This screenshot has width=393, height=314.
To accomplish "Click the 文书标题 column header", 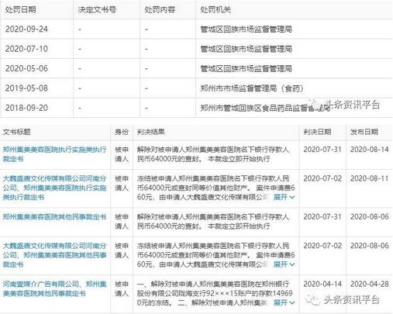I will pyautogui.click(x=16, y=132).
